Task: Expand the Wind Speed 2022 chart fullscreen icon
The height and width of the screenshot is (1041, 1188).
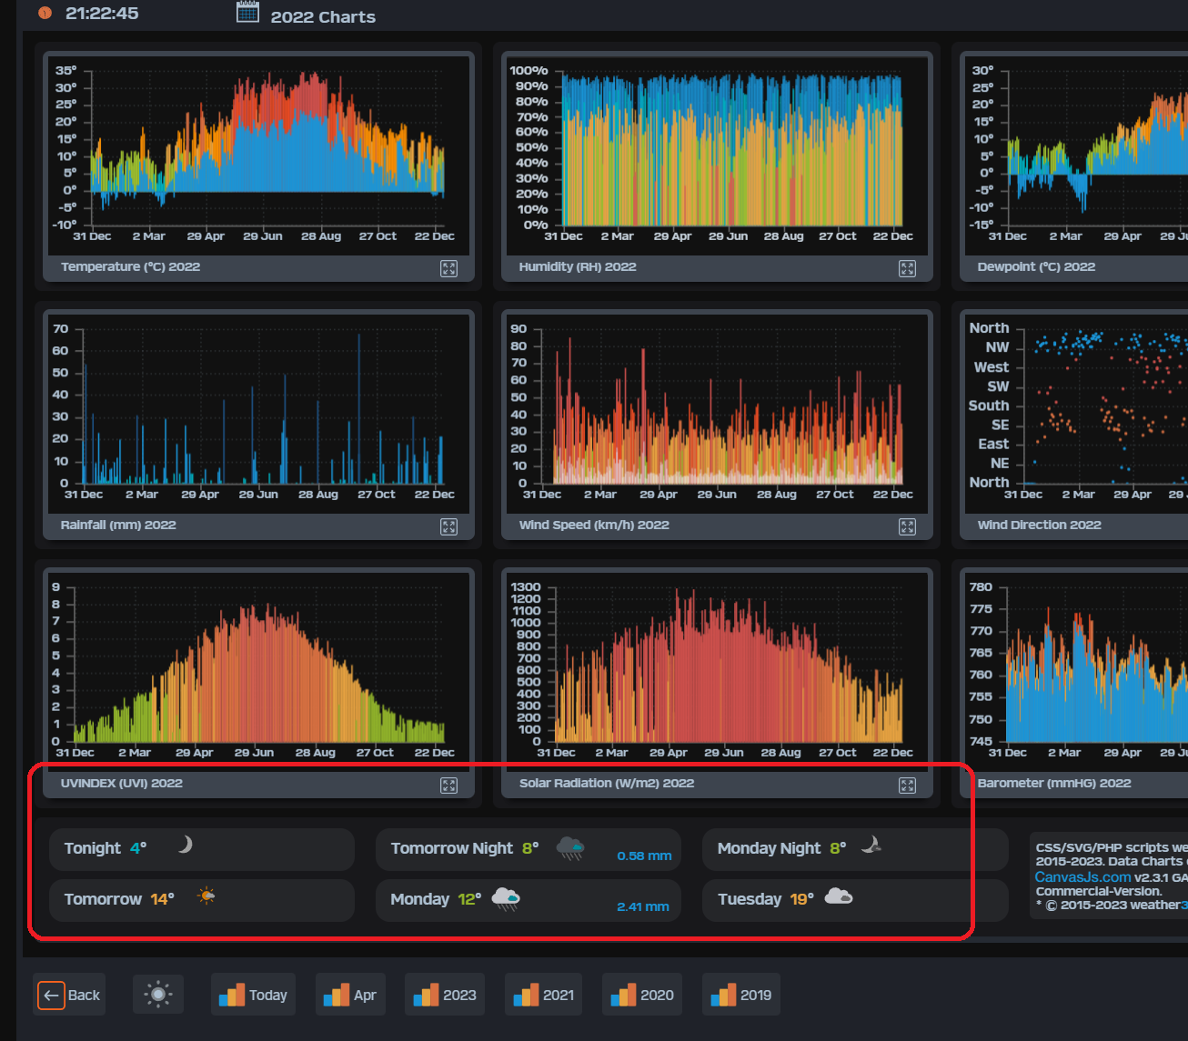Action: coord(908,526)
